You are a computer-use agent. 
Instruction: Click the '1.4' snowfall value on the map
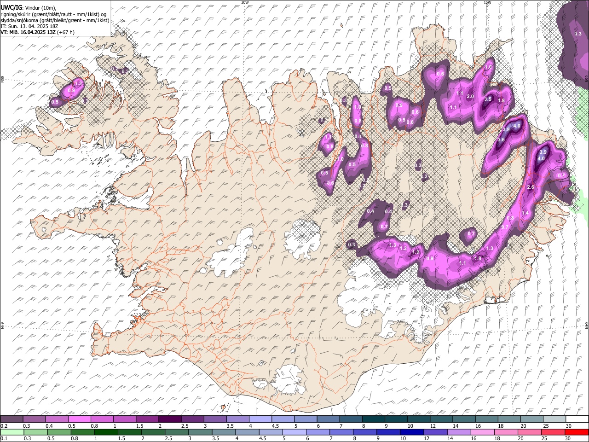click(x=525, y=213)
